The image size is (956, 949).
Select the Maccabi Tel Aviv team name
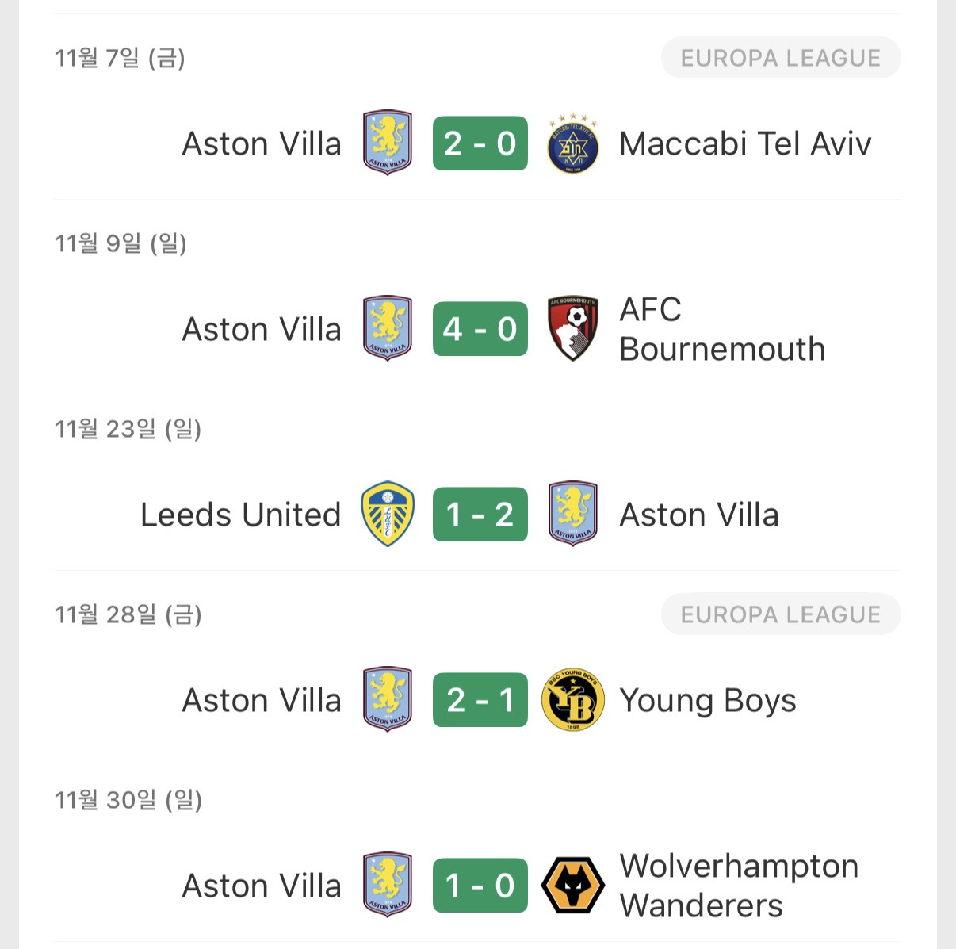point(744,144)
